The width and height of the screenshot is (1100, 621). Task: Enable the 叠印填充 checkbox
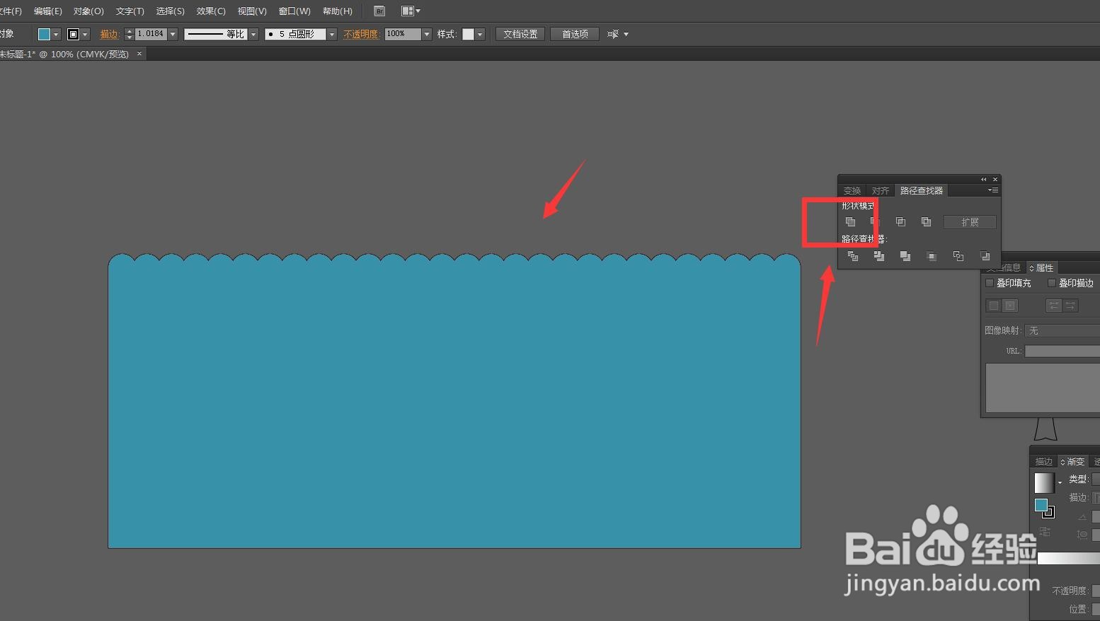(x=990, y=283)
